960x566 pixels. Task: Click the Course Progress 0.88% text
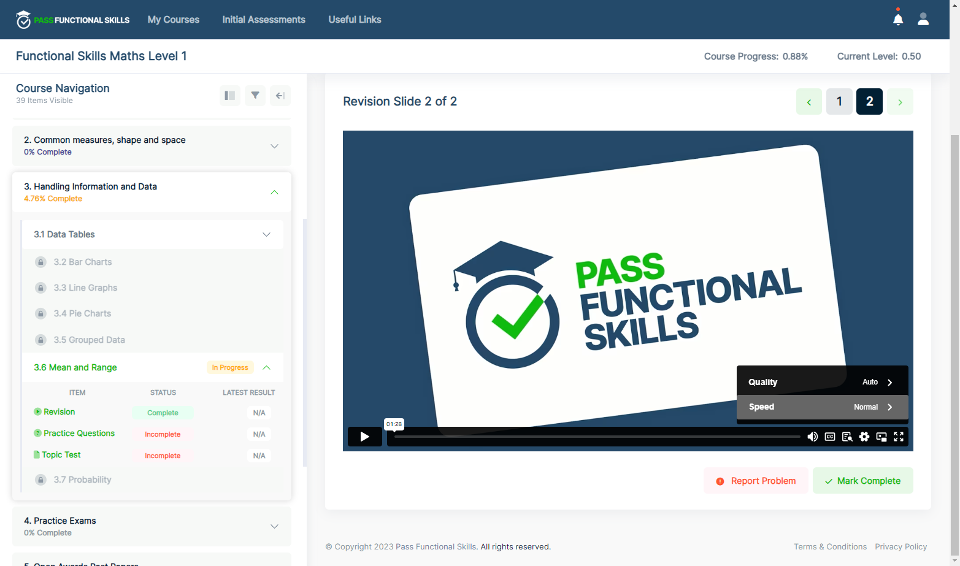click(756, 56)
